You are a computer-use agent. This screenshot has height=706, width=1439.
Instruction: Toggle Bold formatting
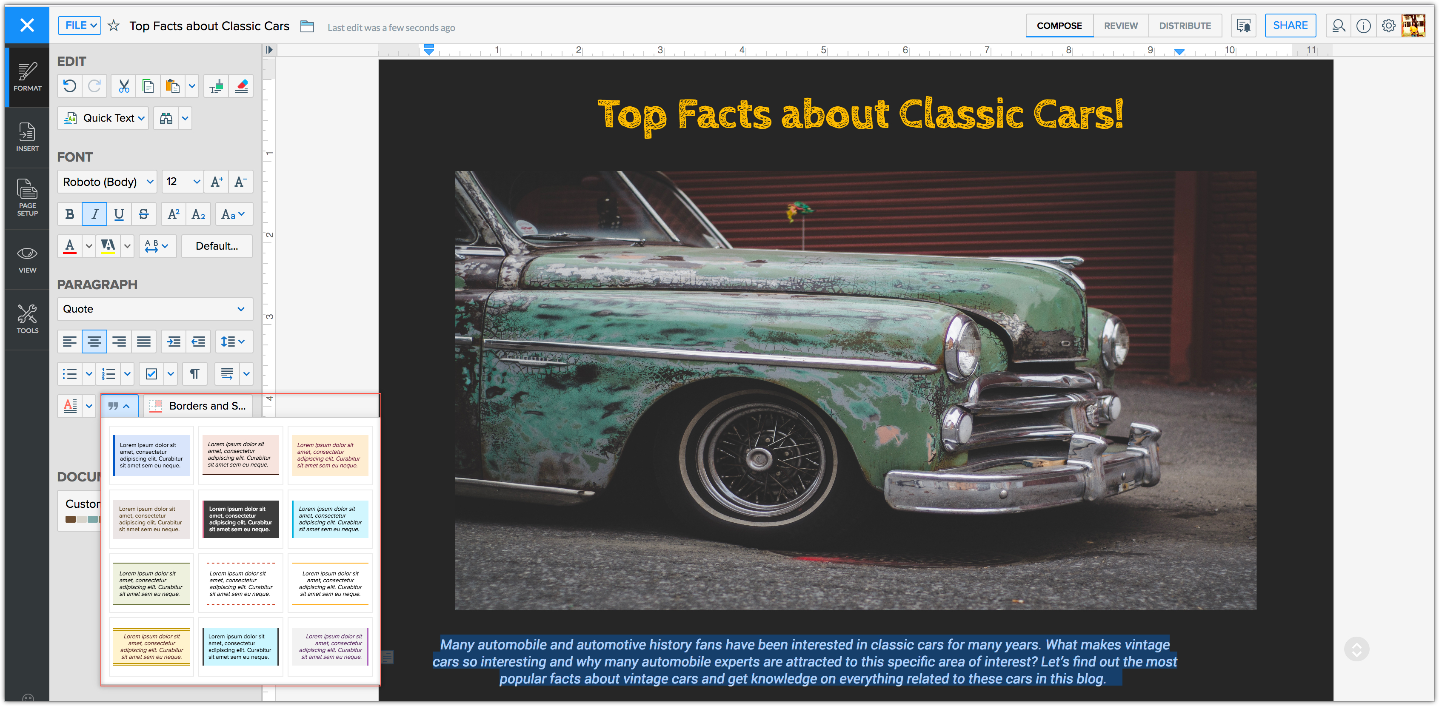tap(70, 214)
